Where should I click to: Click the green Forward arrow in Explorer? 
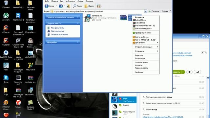(x=61, y=6)
